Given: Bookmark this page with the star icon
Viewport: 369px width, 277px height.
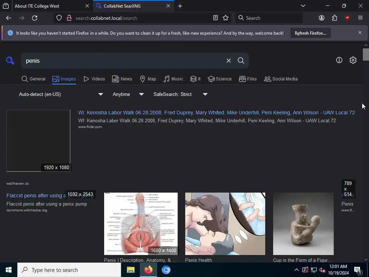Looking at the screenshot, I should tap(226, 18).
